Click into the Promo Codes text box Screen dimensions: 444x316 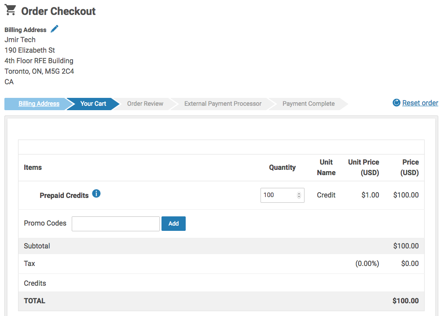pos(115,224)
